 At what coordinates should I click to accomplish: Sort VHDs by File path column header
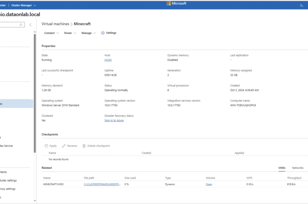pyautogui.click(x=89, y=178)
